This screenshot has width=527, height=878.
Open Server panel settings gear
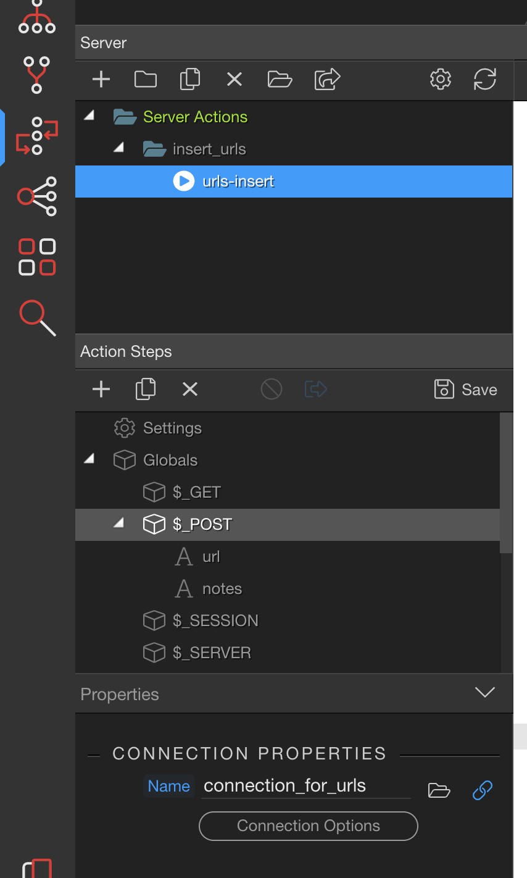coord(441,79)
